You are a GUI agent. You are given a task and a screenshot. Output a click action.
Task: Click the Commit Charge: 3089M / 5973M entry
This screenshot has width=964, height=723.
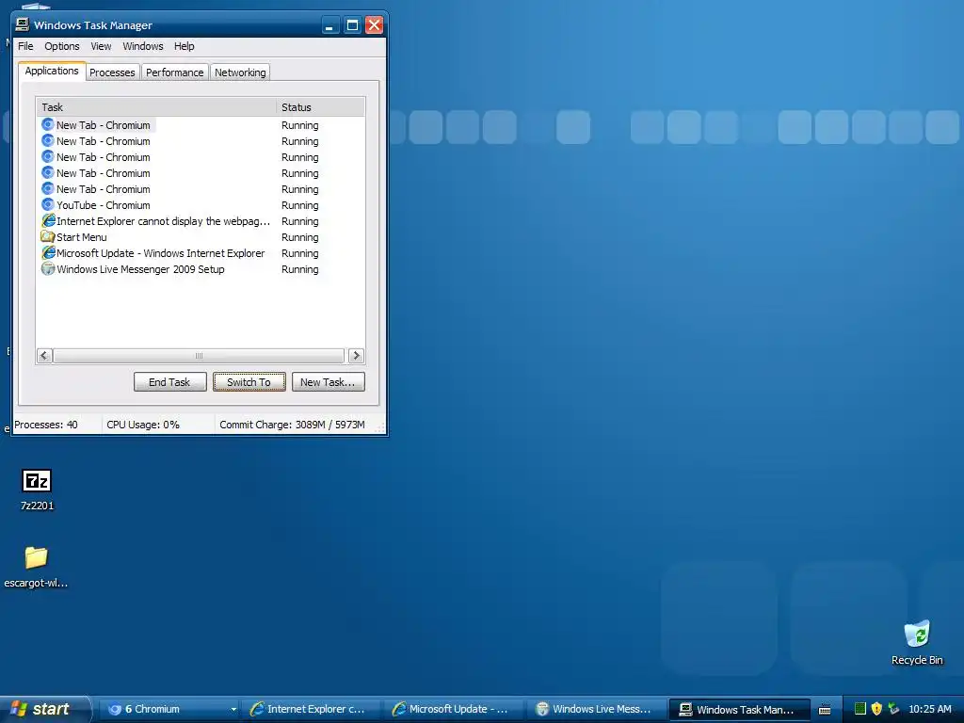tap(292, 425)
